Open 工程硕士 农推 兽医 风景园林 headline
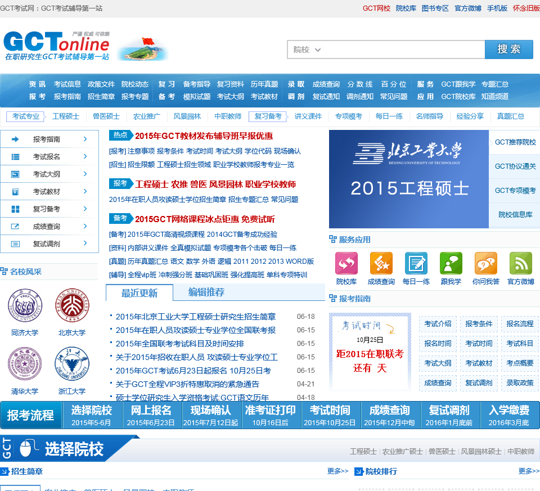The image size is (540, 491). tap(215, 184)
